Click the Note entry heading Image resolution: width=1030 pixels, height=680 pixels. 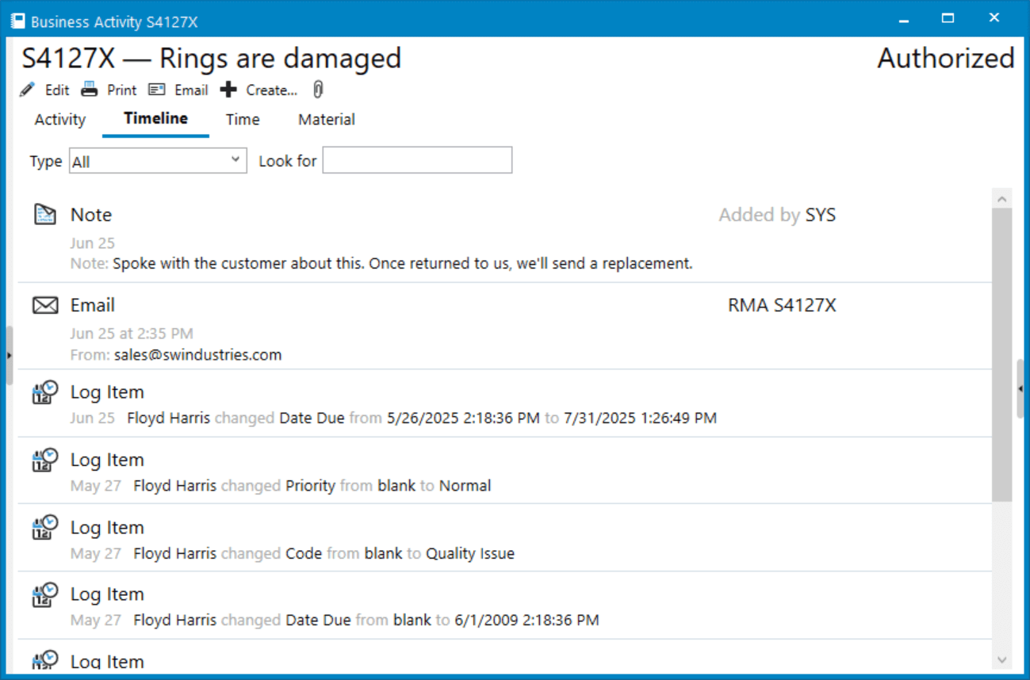[x=90, y=215]
